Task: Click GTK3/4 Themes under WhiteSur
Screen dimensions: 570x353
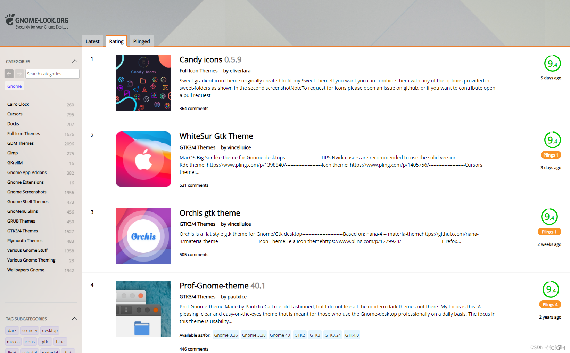Action: click(197, 147)
